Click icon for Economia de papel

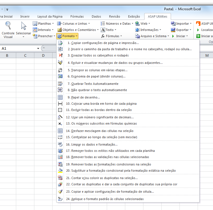coord(60,76)
